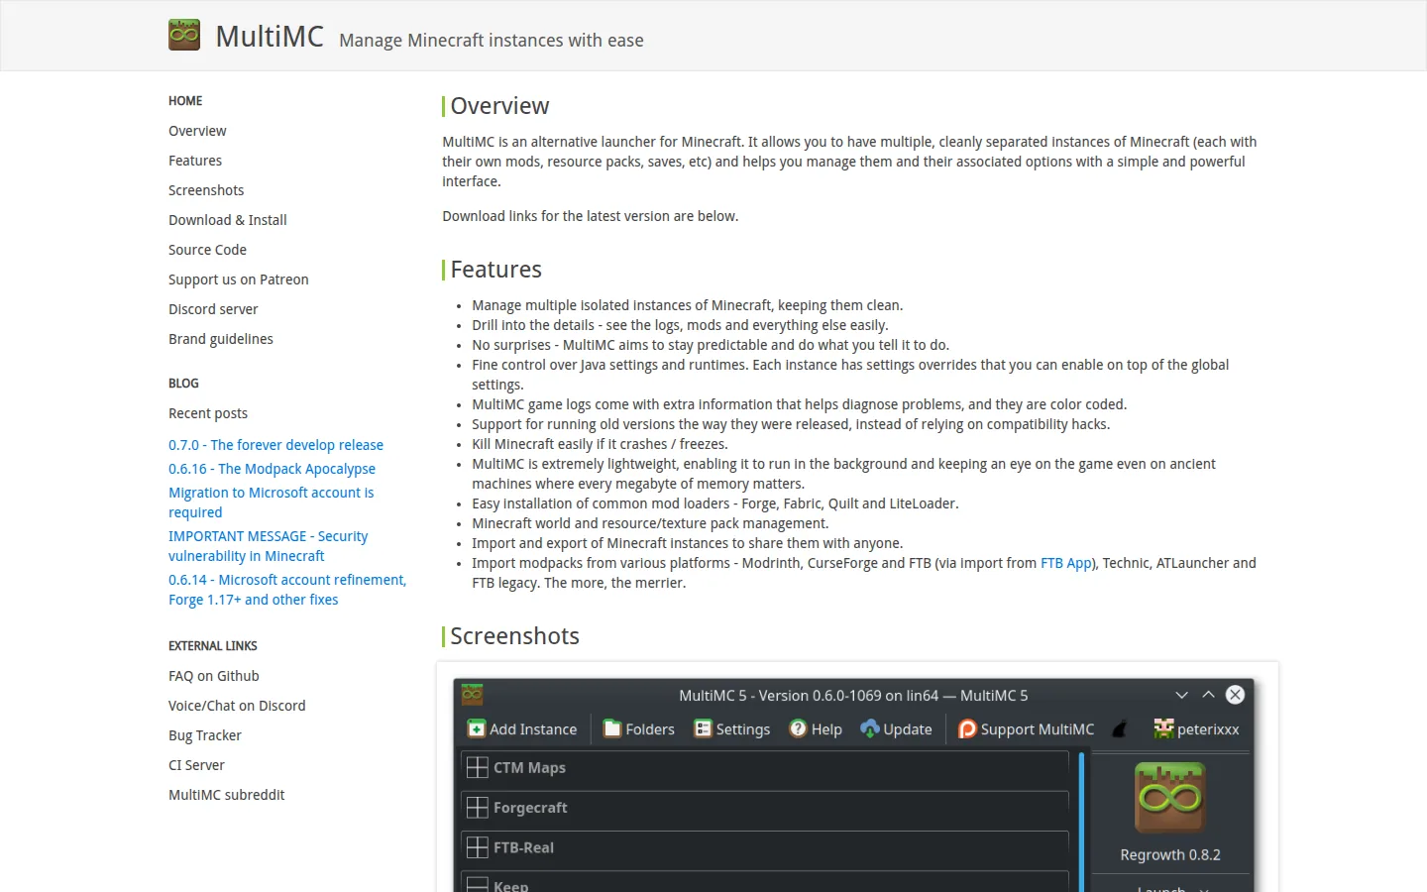Viewport: 1427px width, 892px height.
Task: Click the Support MultiMC Patreon icon
Action: pos(967,729)
